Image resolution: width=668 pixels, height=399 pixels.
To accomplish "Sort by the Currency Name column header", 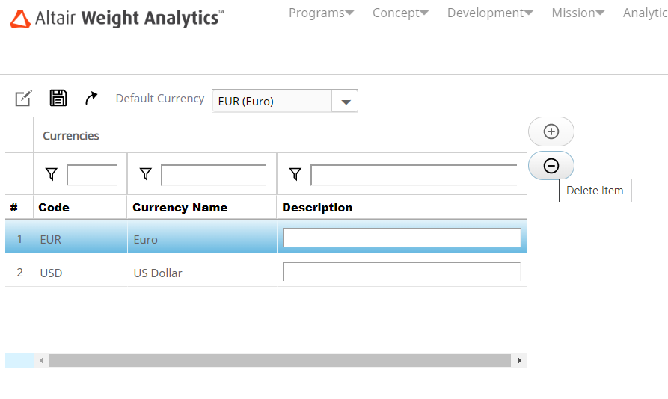I will (x=180, y=208).
